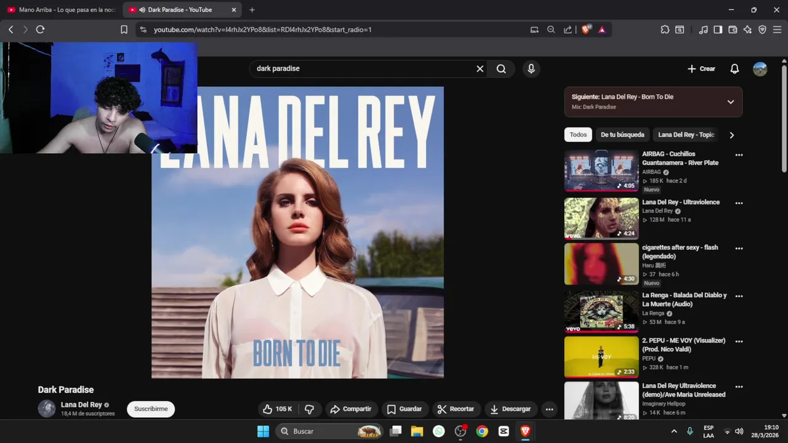Viewport: 788px width, 443px height.
Task: Open the tab search icon in browser toolbar
Action: 680,30
